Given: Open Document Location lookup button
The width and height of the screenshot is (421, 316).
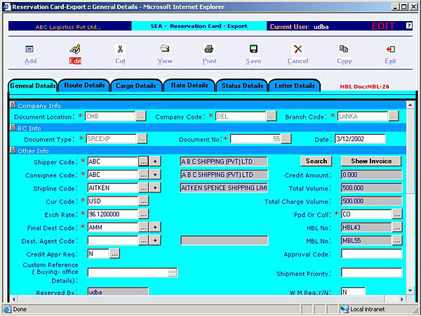Looking at the screenshot, I should coord(141,117).
